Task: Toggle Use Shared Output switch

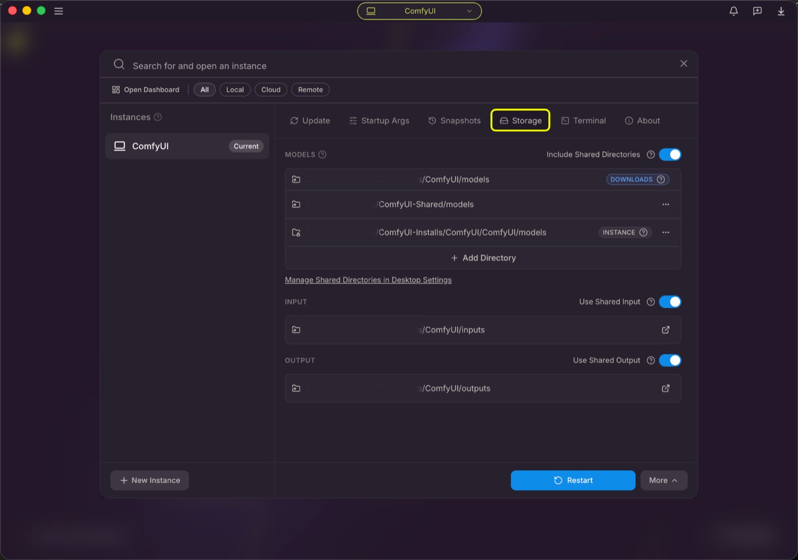Action: pyautogui.click(x=670, y=360)
